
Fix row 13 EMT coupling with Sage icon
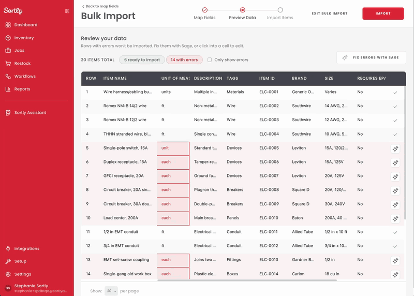point(395,261)
